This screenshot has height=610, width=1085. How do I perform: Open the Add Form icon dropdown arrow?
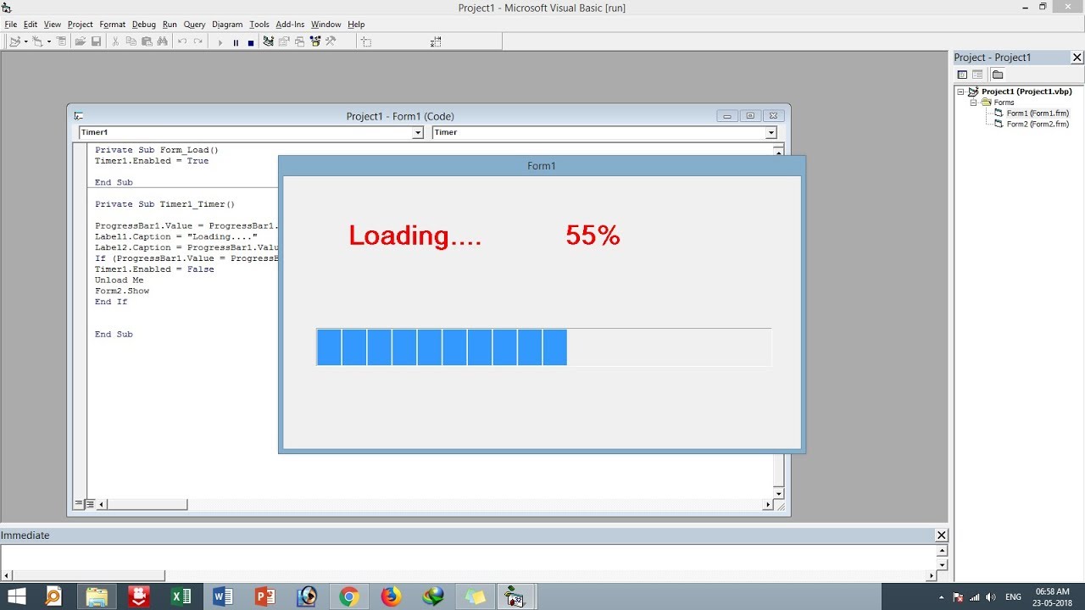point(48,42)
